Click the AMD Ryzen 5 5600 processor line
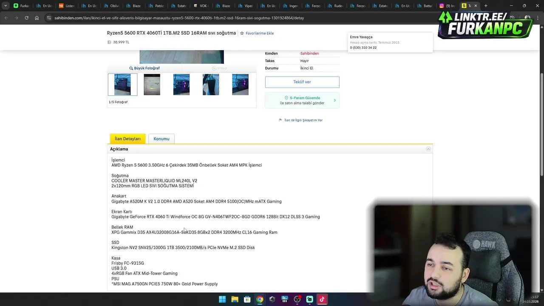Screen dimensions: 544x306 click(x=187, y=165)
